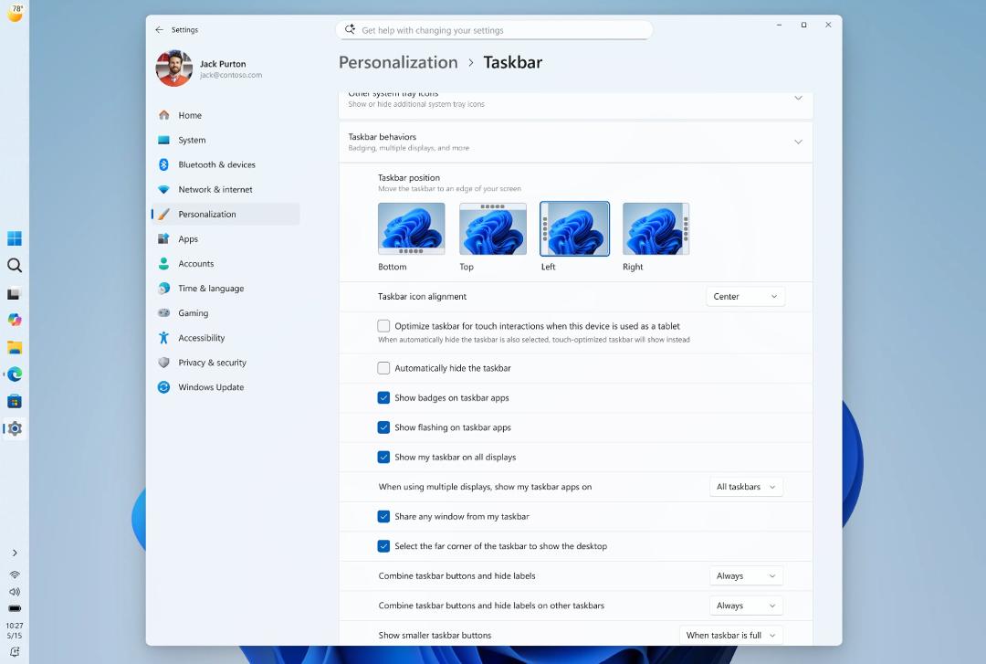Focus the settings help search box
The height and width of the screenshot is (664, 986).
tap(495, 29)
